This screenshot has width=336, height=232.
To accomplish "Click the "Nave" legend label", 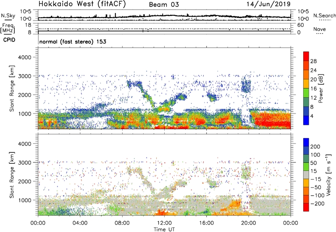I will pos(319,29).
